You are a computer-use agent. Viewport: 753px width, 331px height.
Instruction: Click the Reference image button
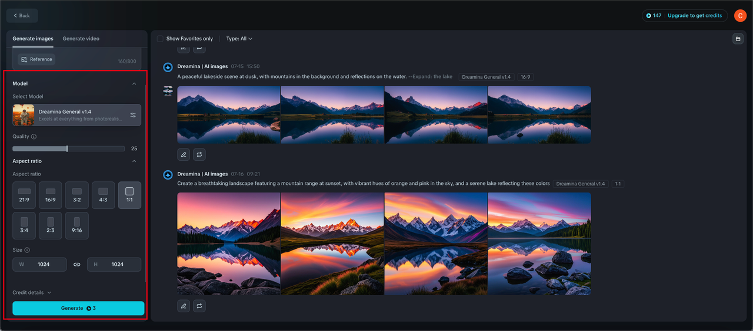[36, 59]
